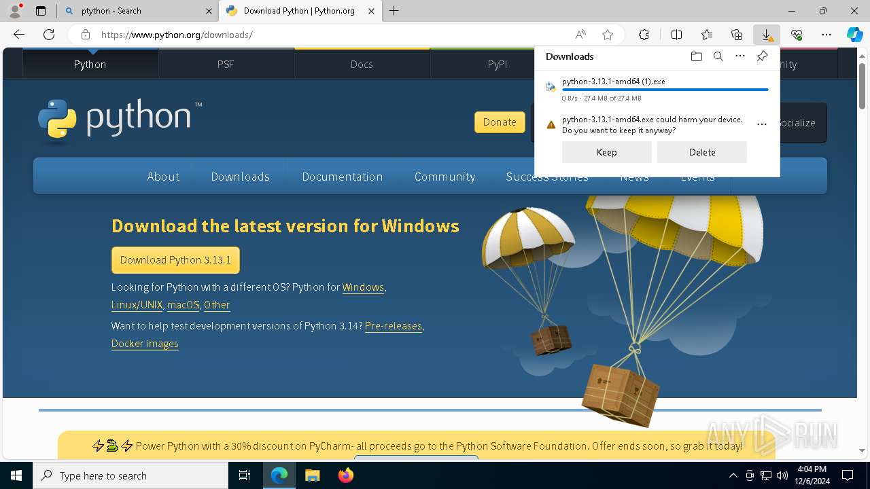Launch Firefox from the taskbar
870x489 pixels.
click(346, 475)
